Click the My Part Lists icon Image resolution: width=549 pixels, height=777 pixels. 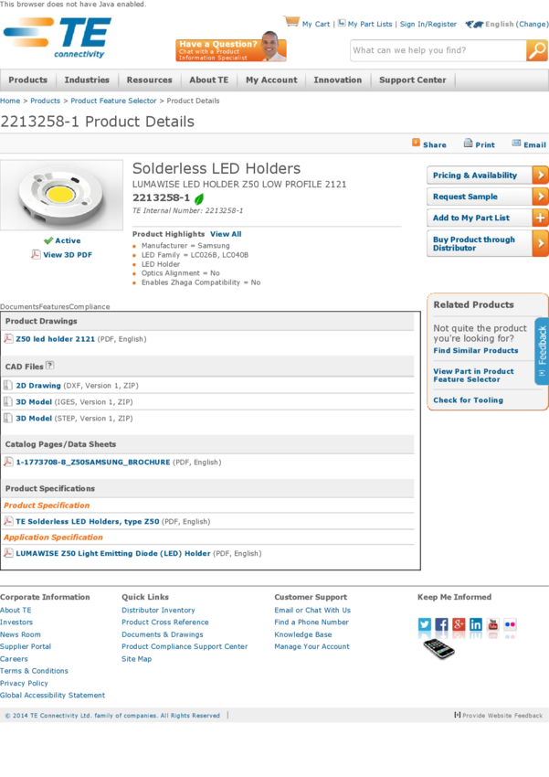(x=342, y=23)
